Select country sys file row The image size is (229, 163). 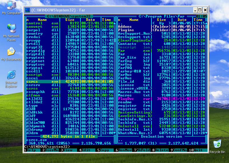(x=70, y=33)
